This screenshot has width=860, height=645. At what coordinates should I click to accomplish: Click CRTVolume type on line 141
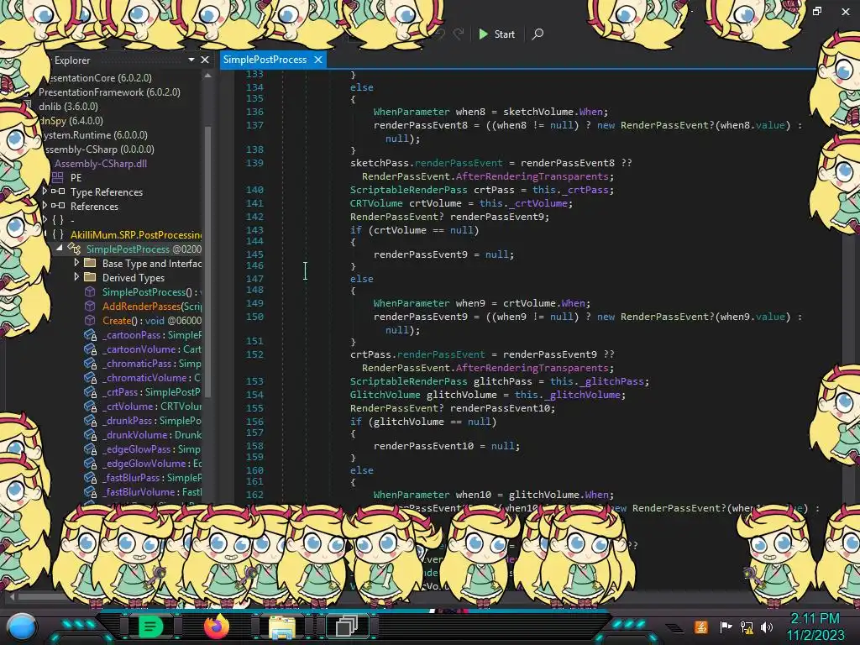pyautogui.click(x=376, y=203)
